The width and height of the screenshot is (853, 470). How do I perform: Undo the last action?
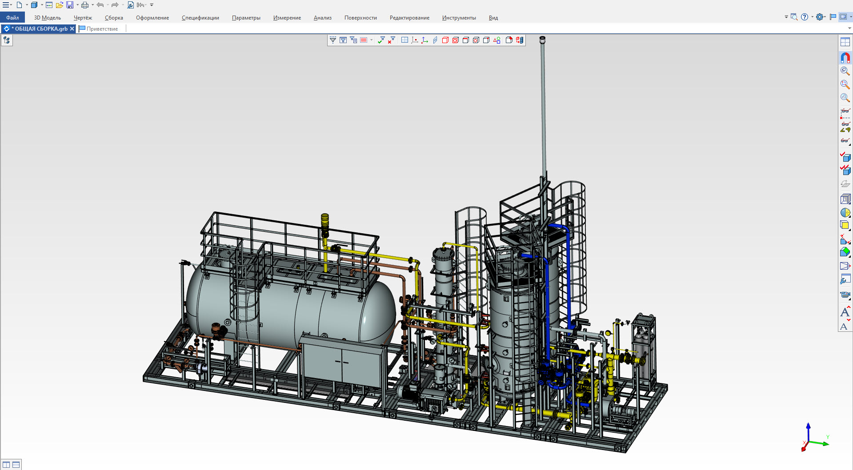(x=100, y=5)
